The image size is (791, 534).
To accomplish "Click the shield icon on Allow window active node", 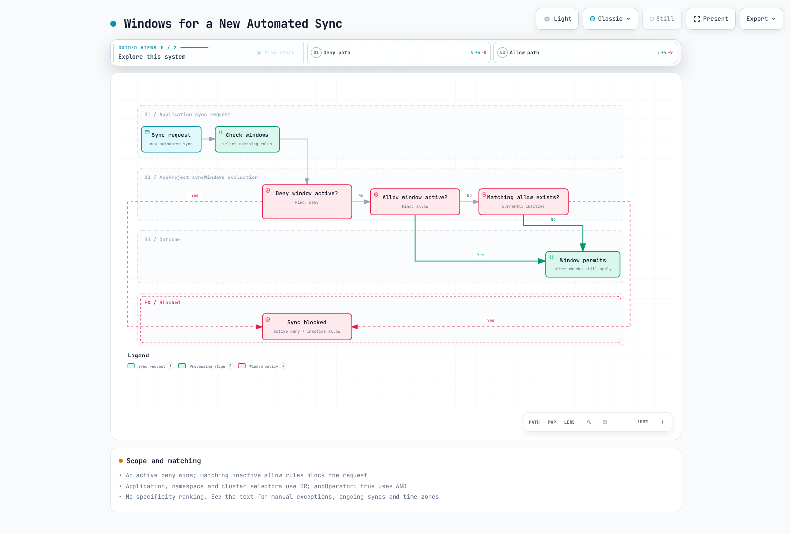I will pyautogui.click(x=376, y=194).
